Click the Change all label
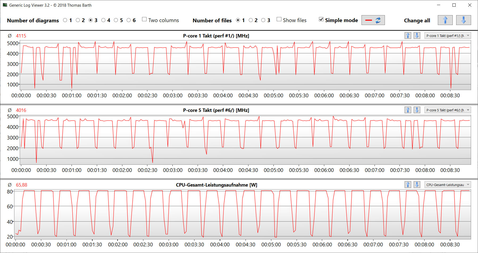Image resolution: width=478 pixels, height=253 pixels. coord(417,20)
